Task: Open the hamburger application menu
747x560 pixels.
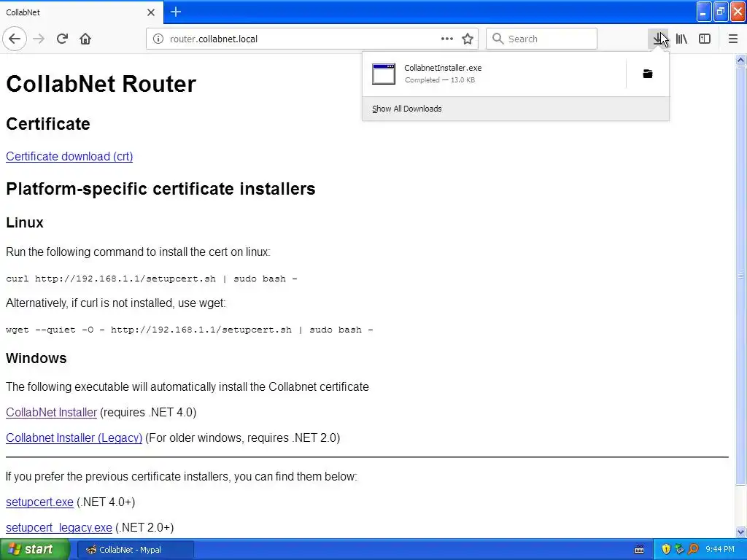Action: pos(733,39)
